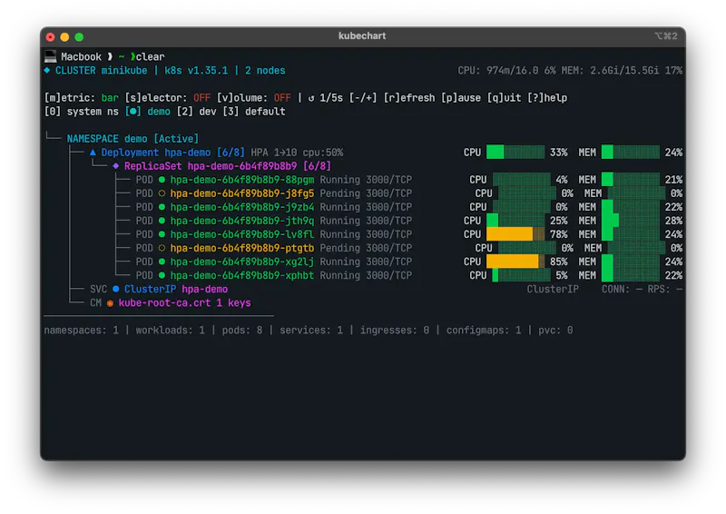This screenshot has height=514, width=726.
Task: Click the [-/+] refresh rate control
Action: [363, 98]
